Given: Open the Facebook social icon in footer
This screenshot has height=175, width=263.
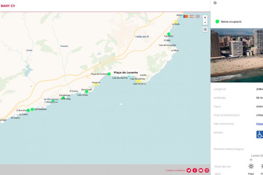Looking at the screenshot, I should coord(195,170).
